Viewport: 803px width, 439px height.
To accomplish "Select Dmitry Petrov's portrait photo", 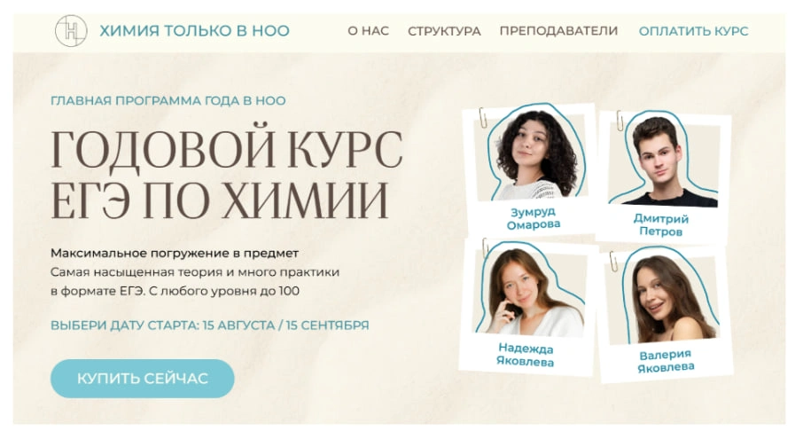I will [664, 161].
